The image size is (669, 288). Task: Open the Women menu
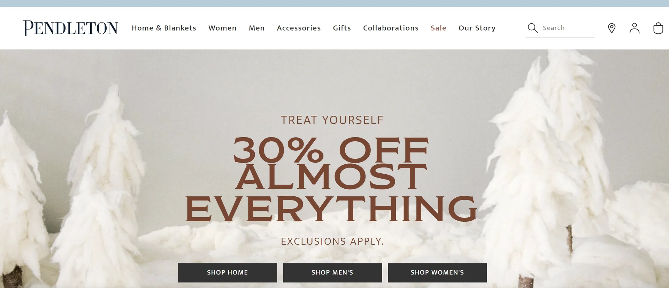222,28
